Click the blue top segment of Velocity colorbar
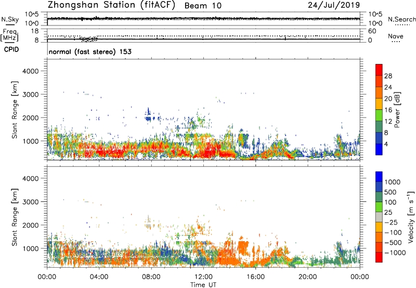Image resolution: width=416 pixels, height=288 pixels. tap(379, 177)
